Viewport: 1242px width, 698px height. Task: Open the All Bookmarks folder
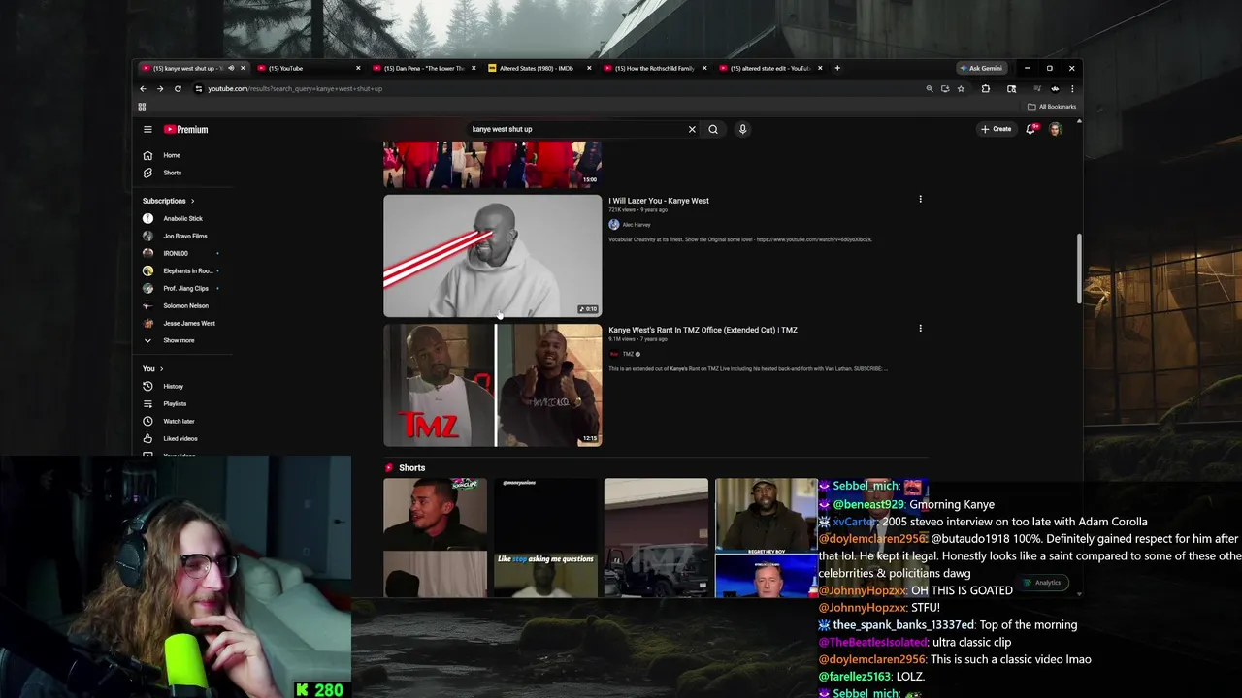[x=1052, y=107]
